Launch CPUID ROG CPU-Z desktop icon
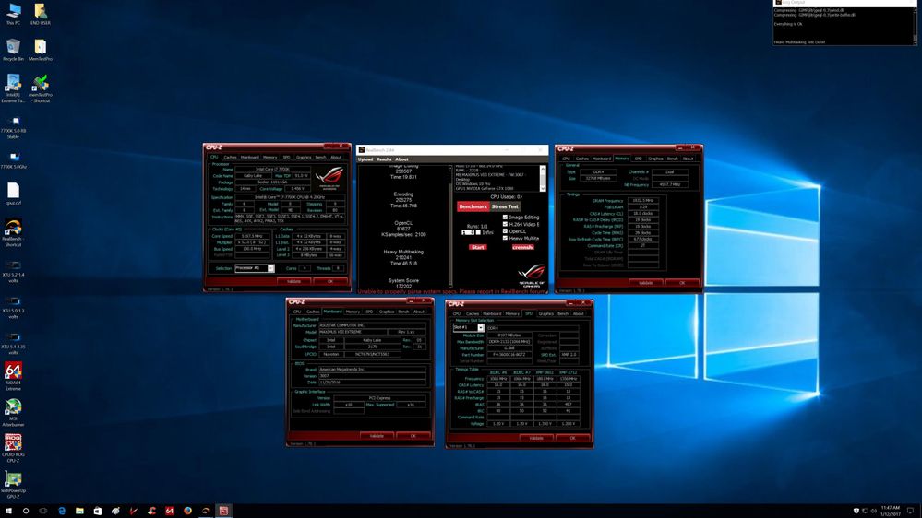The width and height of the screenshot is (922, 518). click(x=13, y=448)
